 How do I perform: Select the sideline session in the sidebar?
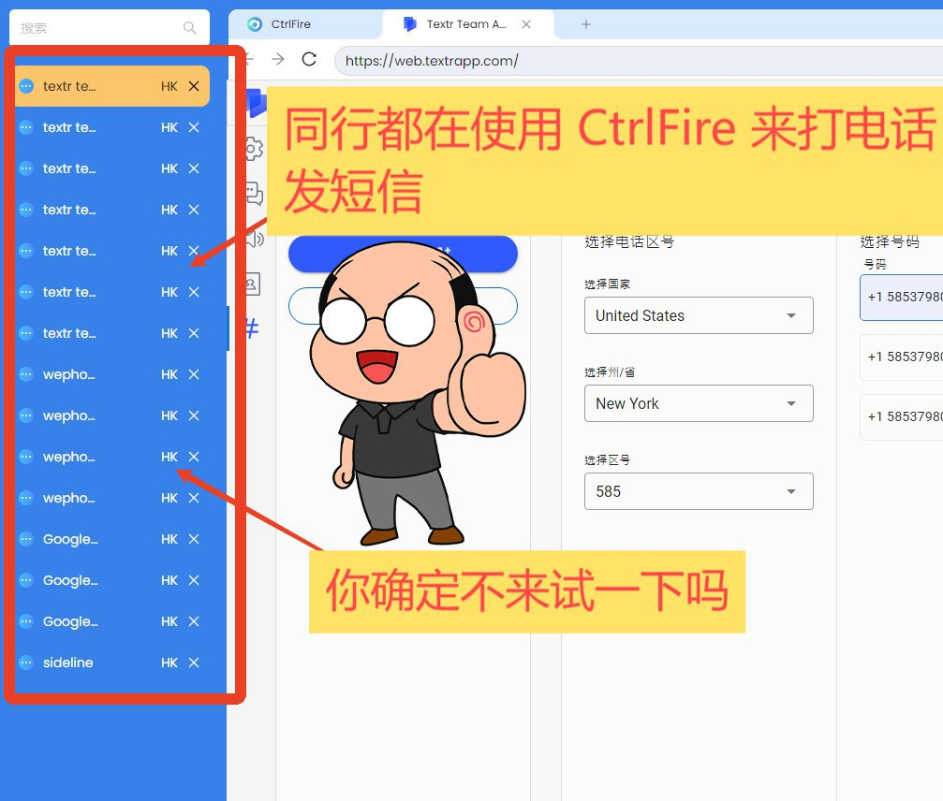pos(111,663)
